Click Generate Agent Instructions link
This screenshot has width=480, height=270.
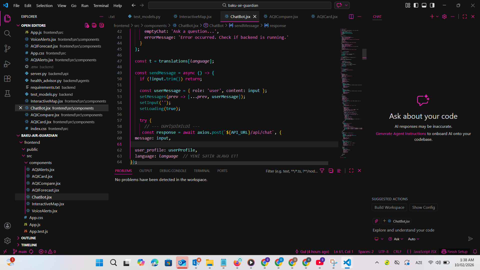(x=401, y=134)
